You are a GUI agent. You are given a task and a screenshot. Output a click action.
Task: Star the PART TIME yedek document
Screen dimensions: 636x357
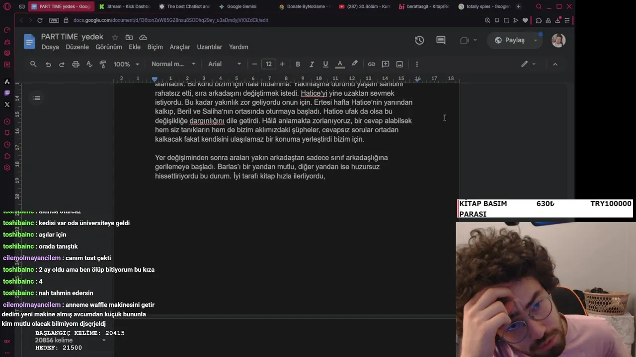tap(115, 37)
